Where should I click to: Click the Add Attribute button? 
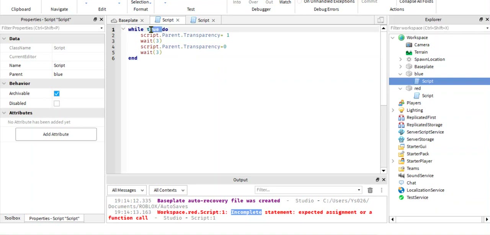tap(56, 134)
